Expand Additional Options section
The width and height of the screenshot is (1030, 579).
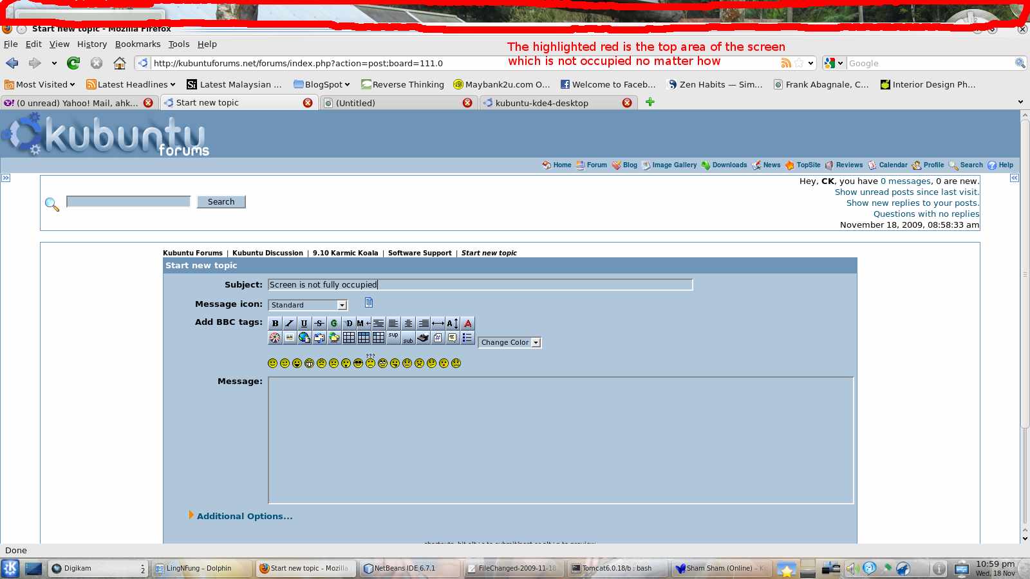point(244,516)
